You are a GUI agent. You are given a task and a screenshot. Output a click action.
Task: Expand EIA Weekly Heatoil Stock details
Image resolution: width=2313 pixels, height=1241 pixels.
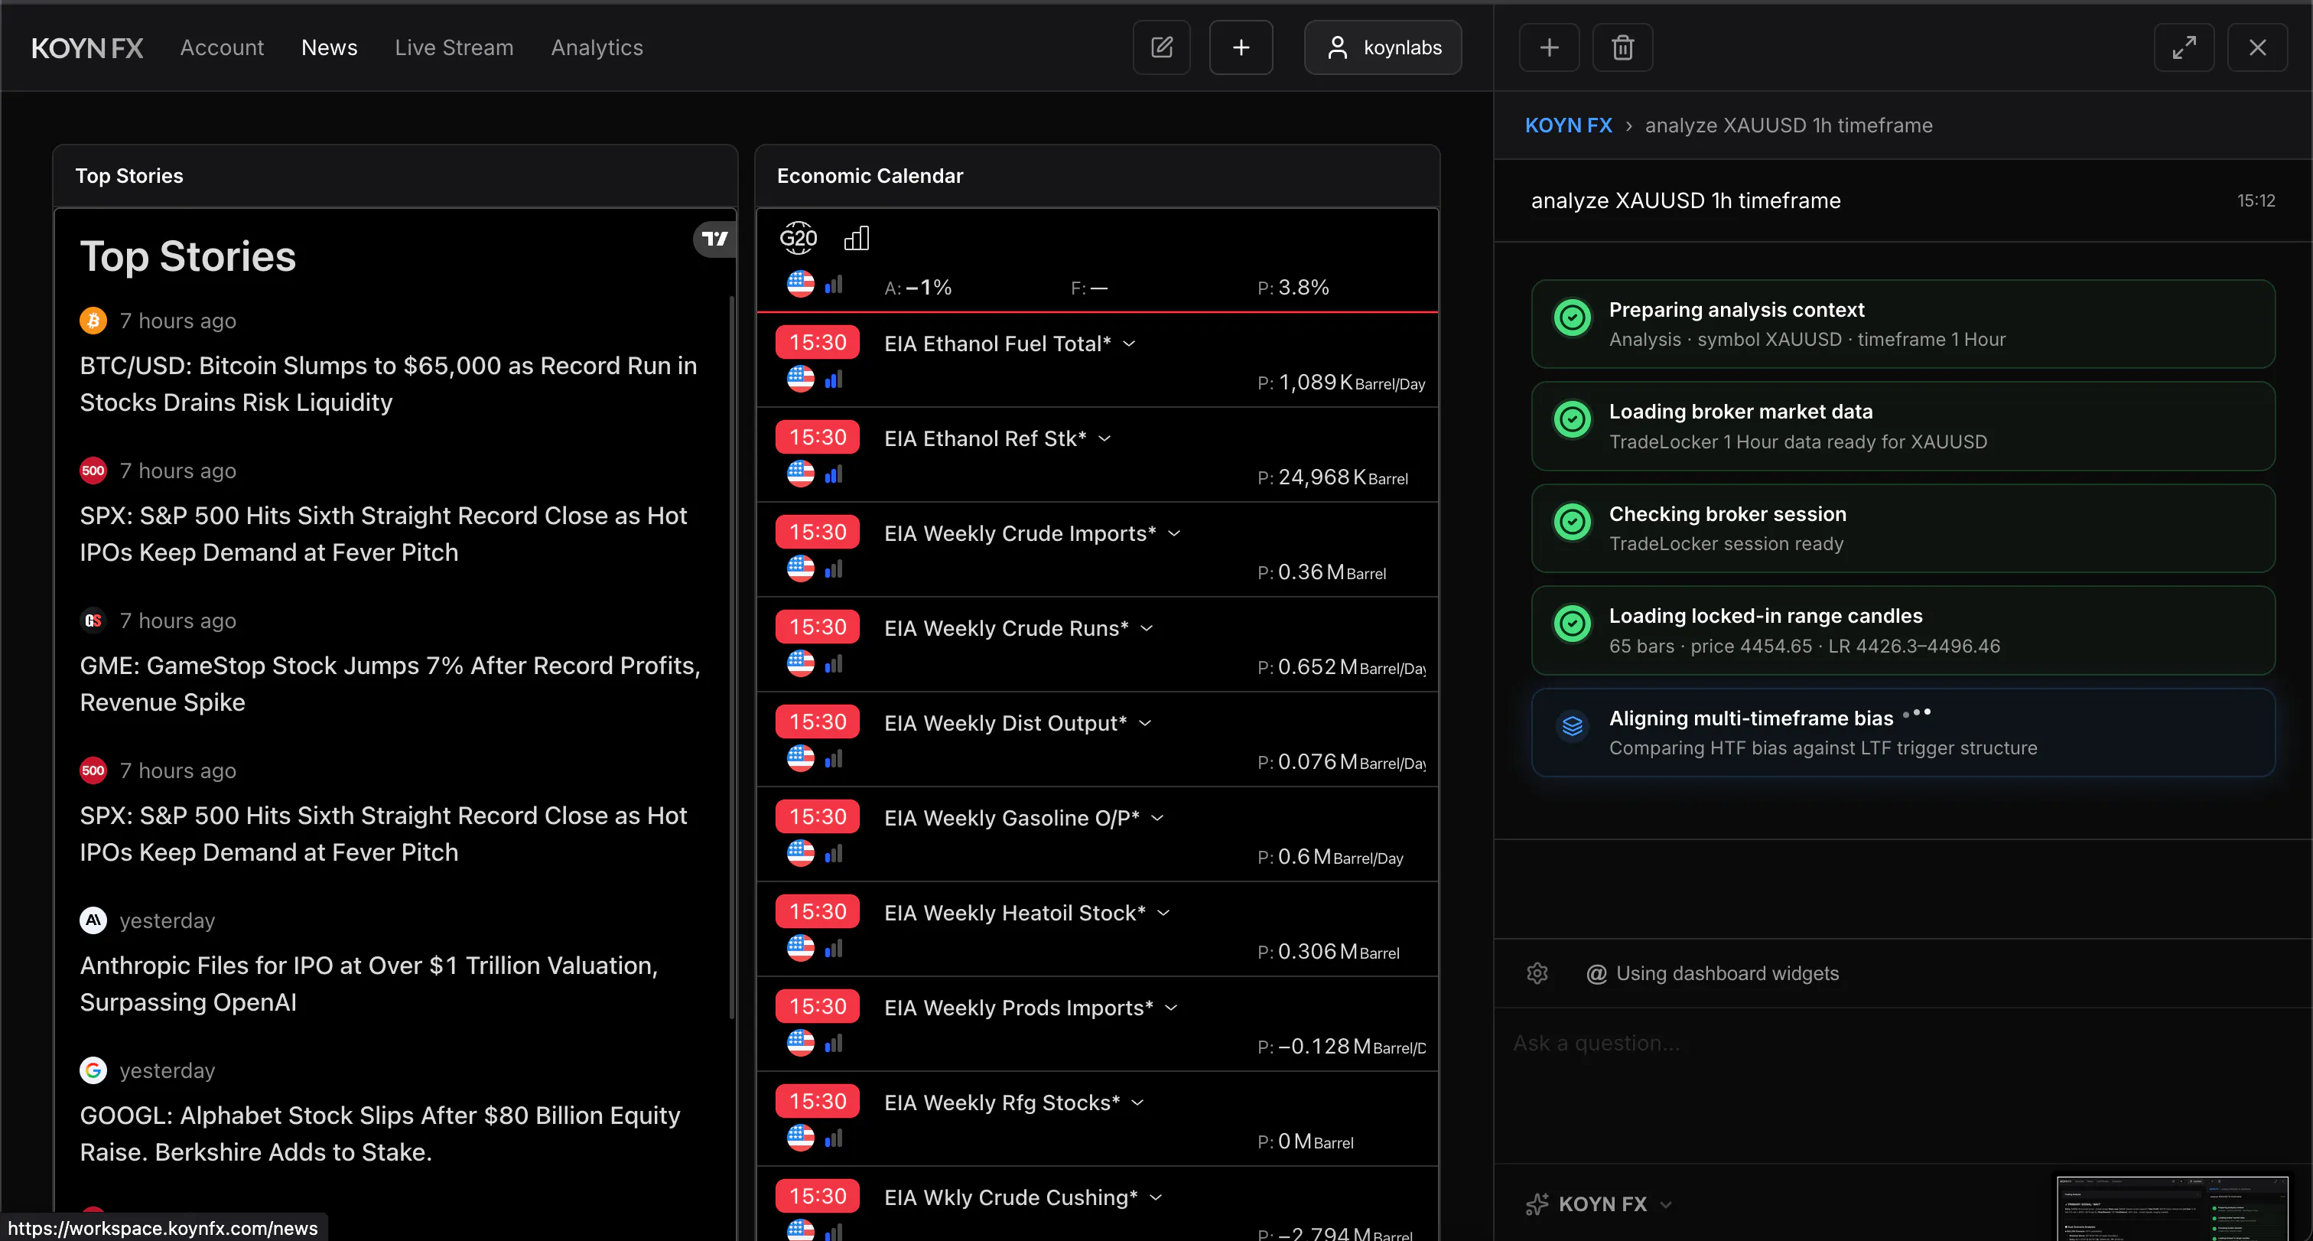point(1163,914)
